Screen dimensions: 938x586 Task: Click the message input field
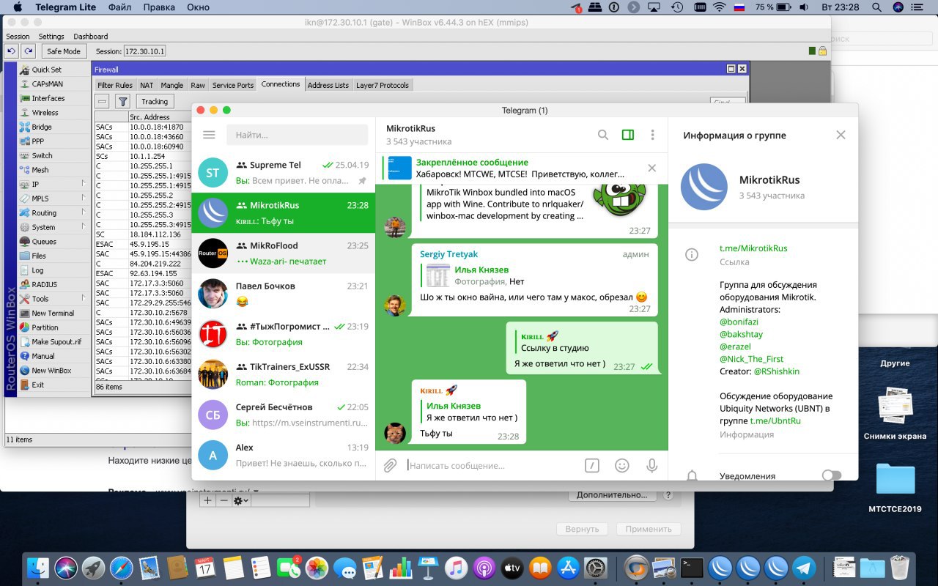coord(492,465)
